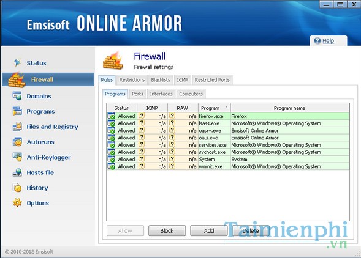Select the services.exe program cell
The width and height of the screenshot is (361, 258).
(x=215, y=145)
